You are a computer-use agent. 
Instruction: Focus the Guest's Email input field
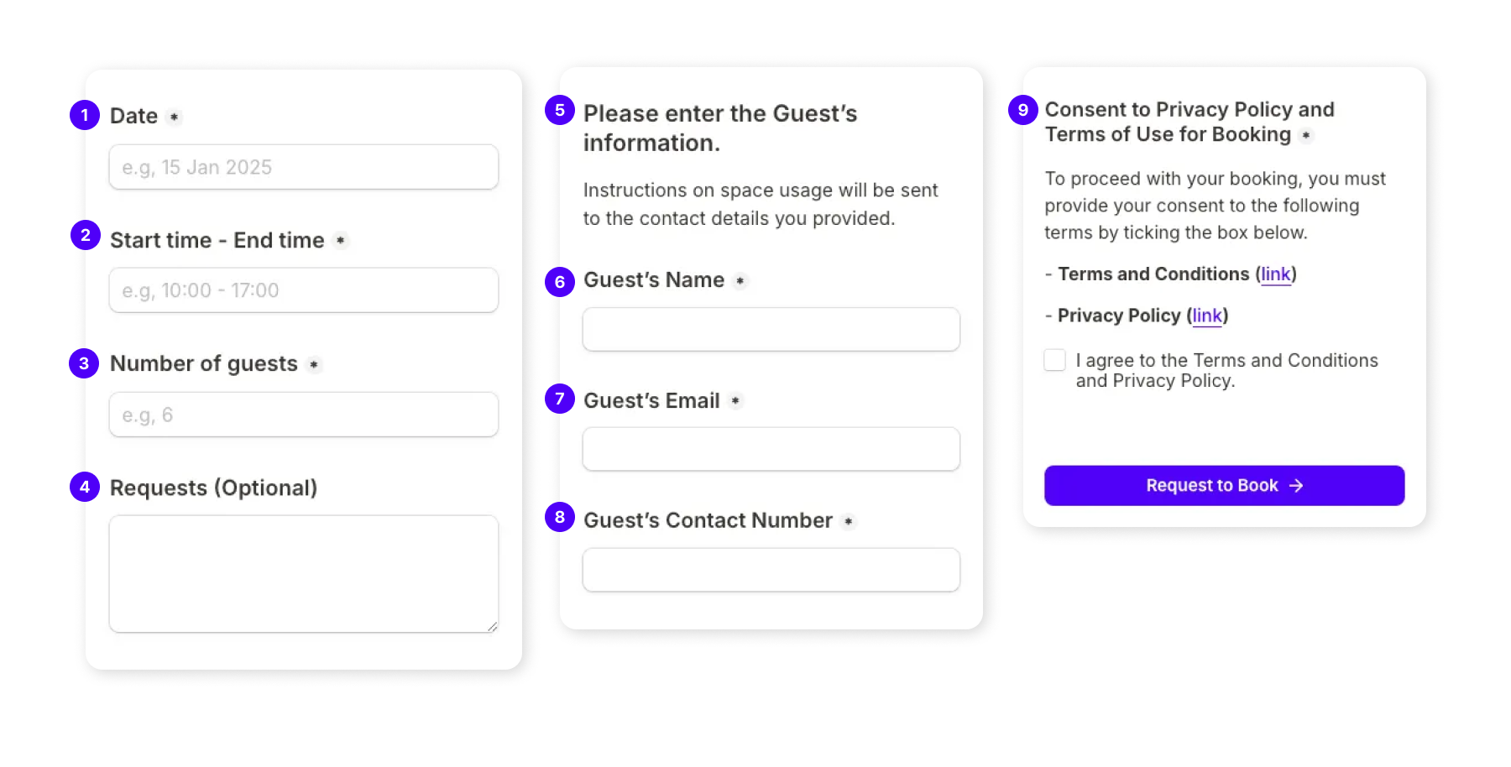tap(771, 449)
